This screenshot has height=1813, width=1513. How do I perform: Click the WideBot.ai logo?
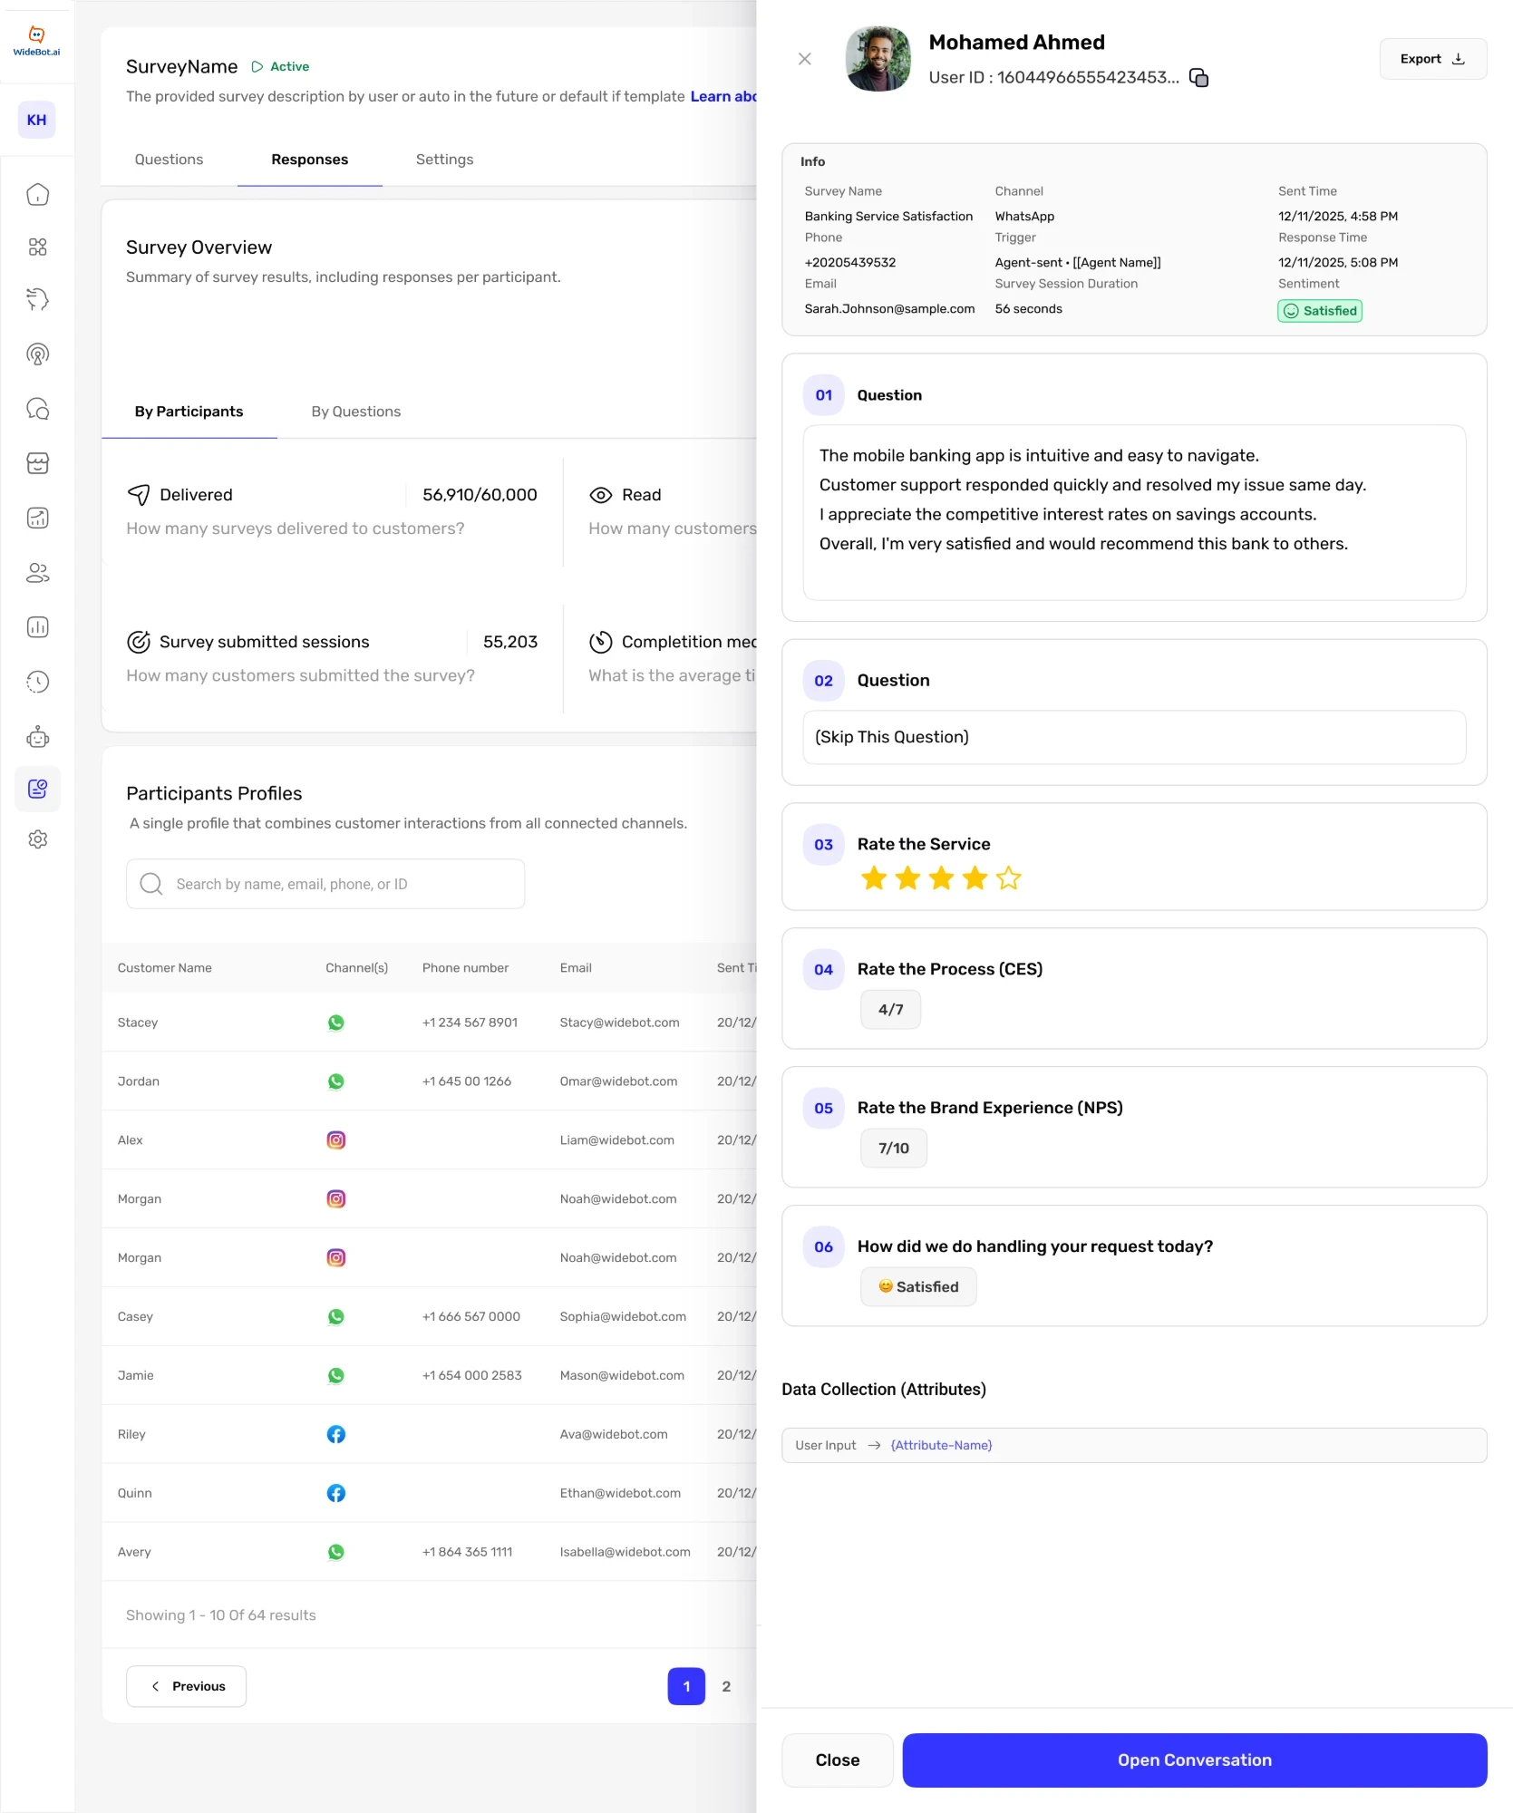tap(36, 41)
